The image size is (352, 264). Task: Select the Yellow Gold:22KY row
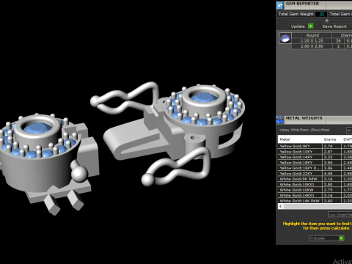pyautogui.click(x=315, y=174)
